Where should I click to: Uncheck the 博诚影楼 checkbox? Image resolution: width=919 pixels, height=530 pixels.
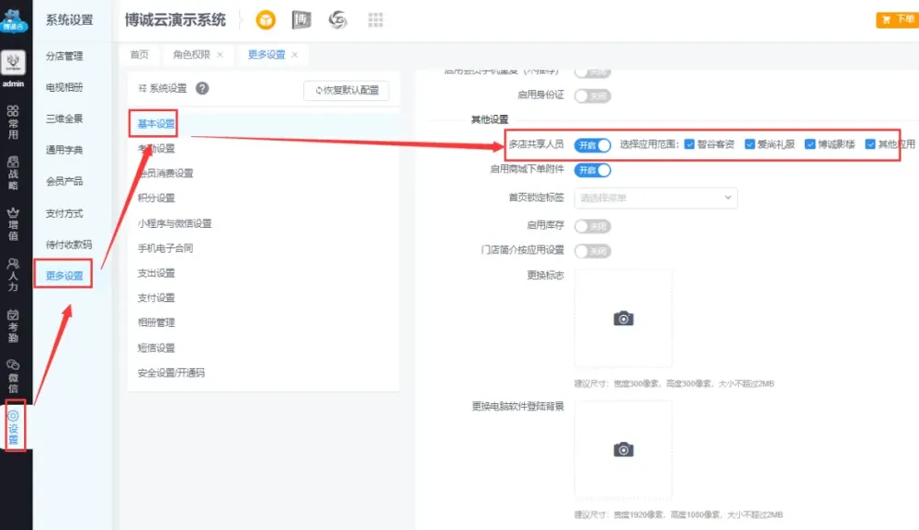coord(810,144)
